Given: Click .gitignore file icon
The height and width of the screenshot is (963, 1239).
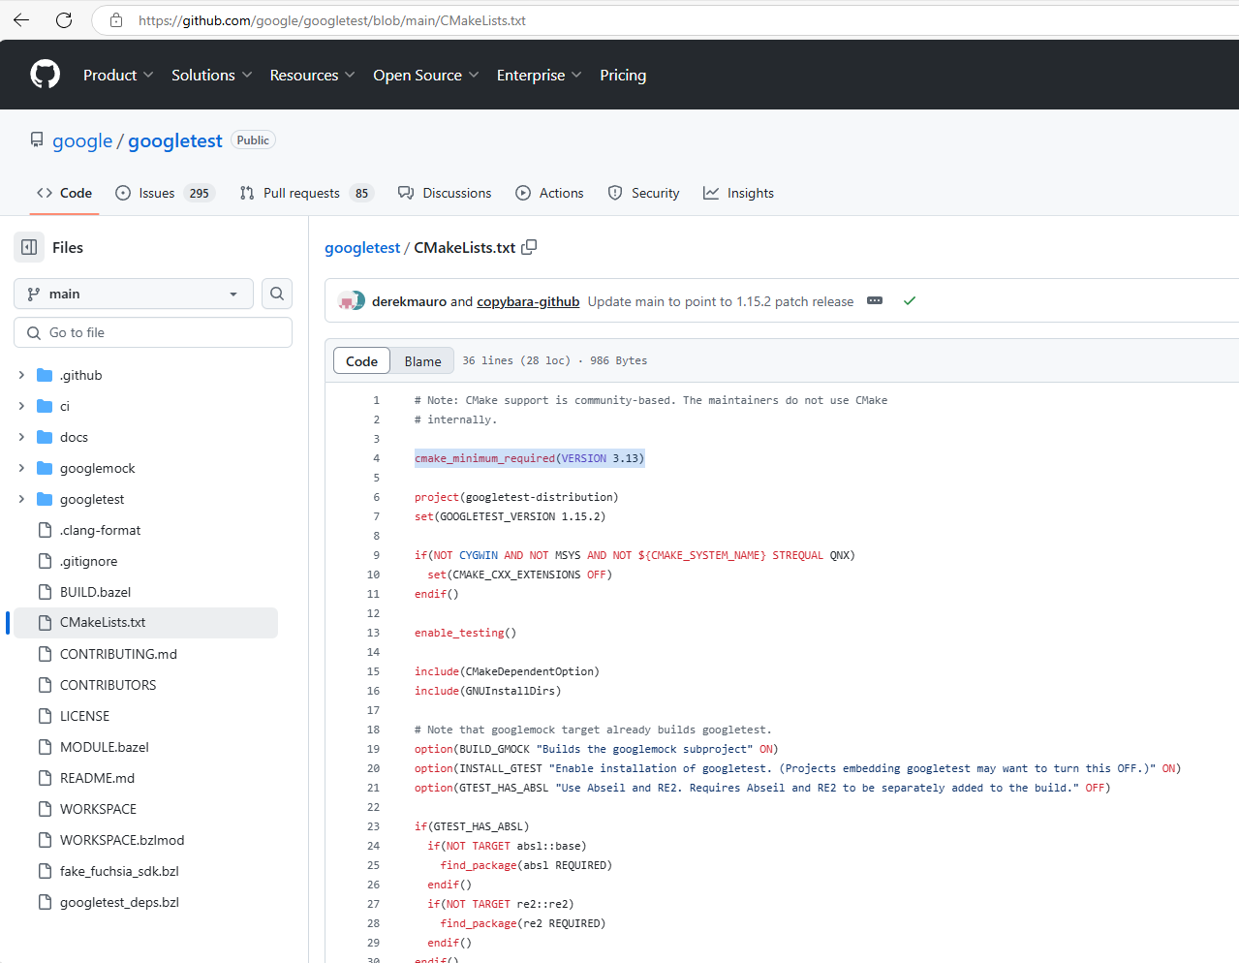Looking at the screenshot, I should point(45,561).
